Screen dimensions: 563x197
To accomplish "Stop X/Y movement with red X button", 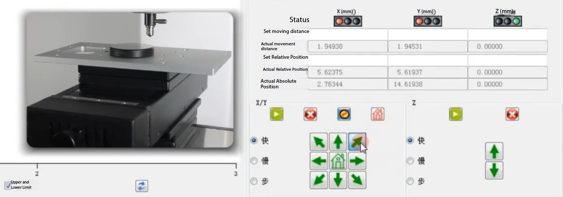I will [310, 114].
